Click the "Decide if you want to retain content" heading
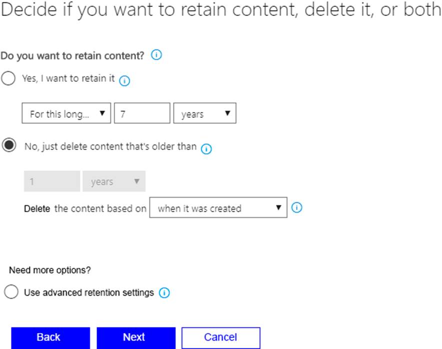Screen dimensions: 442x349 pos(220,11)
